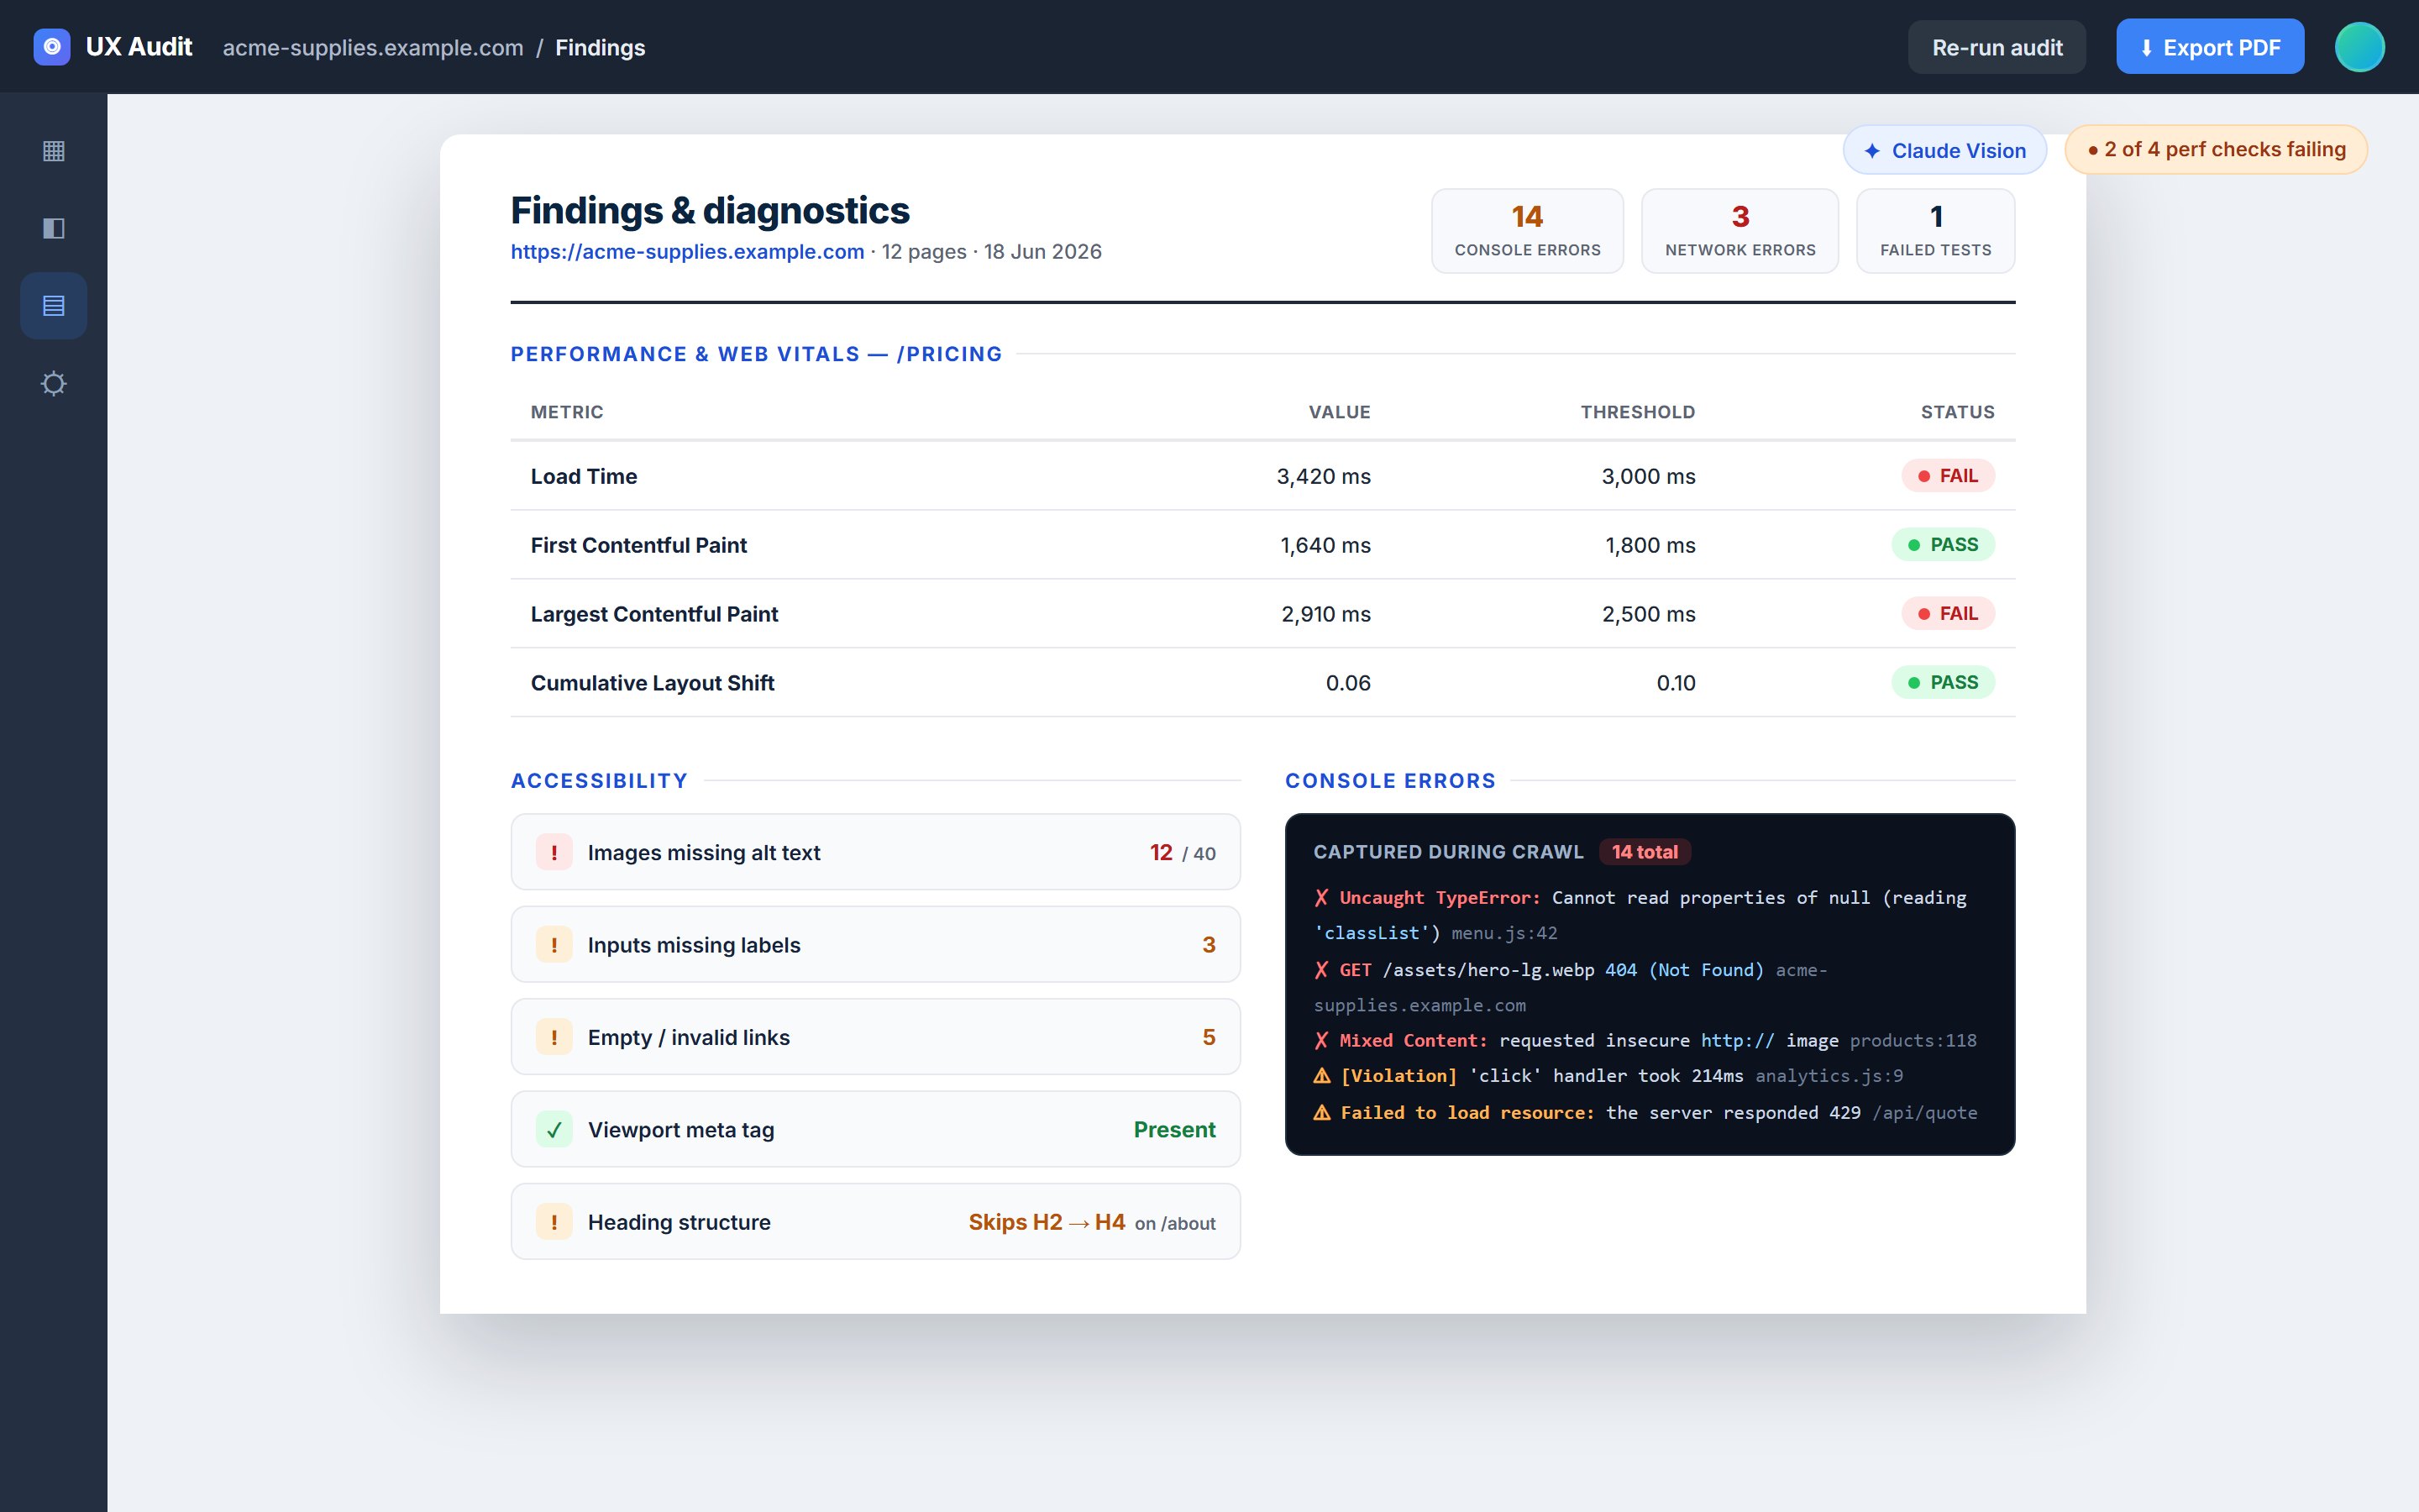The width and height of the screenshot is (2419, 1512).
Task: Go to acme-supplies.example.com breadcrumb
Action: (x=373, y=48)
